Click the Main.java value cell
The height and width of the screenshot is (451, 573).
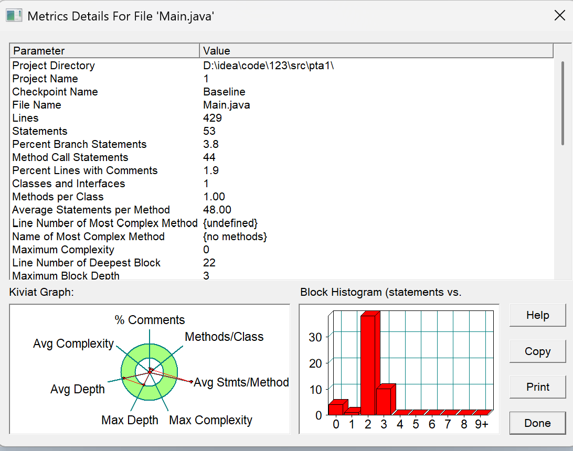227,105
